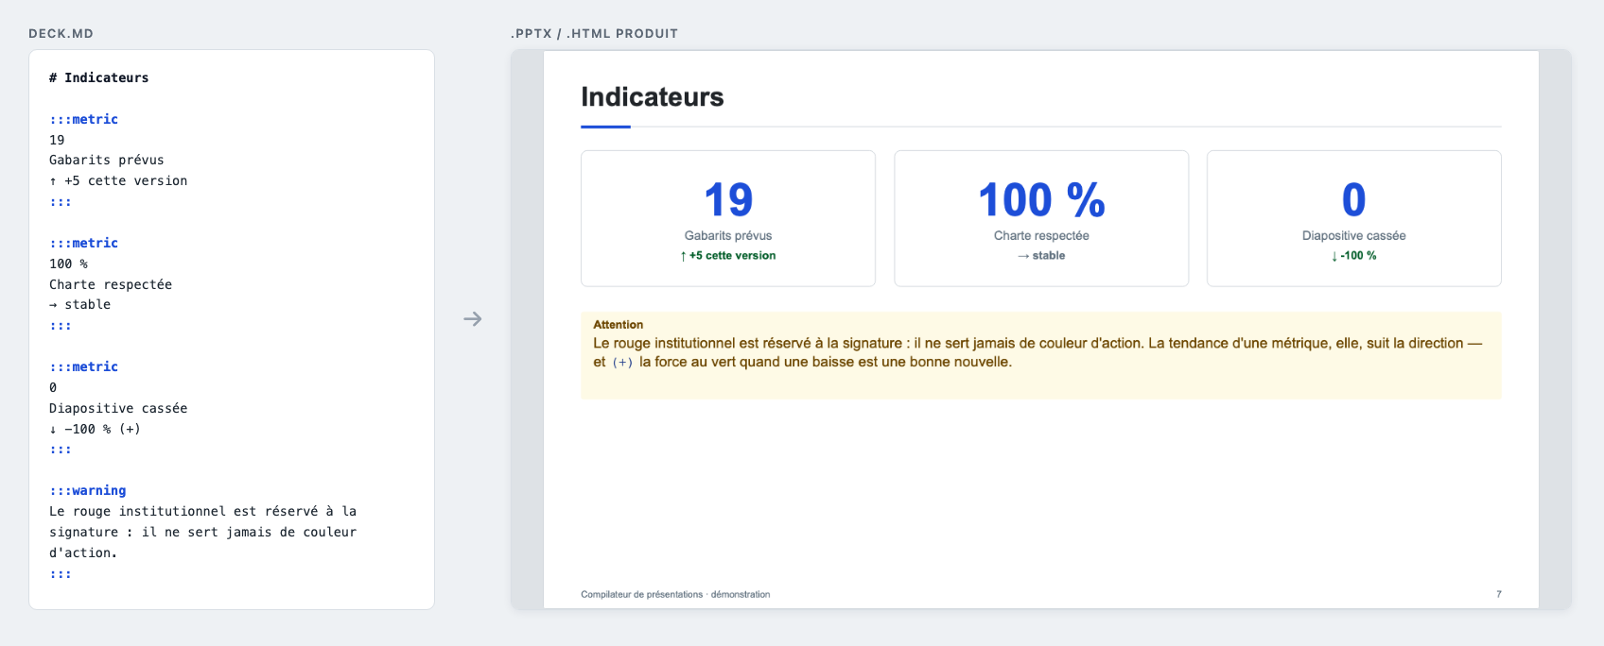The width and height of the screenshot is (1604, 646).
Task: Click "Gabarits prévus" line in the deck.md source
Action: tap(107, 160)
